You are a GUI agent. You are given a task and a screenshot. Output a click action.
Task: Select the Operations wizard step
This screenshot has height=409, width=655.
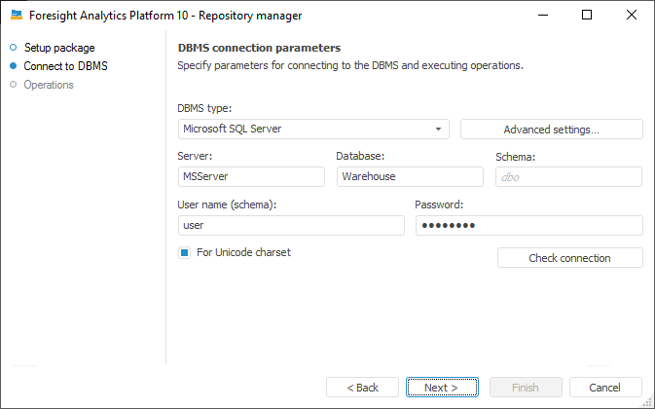click(x=49, y=85)
